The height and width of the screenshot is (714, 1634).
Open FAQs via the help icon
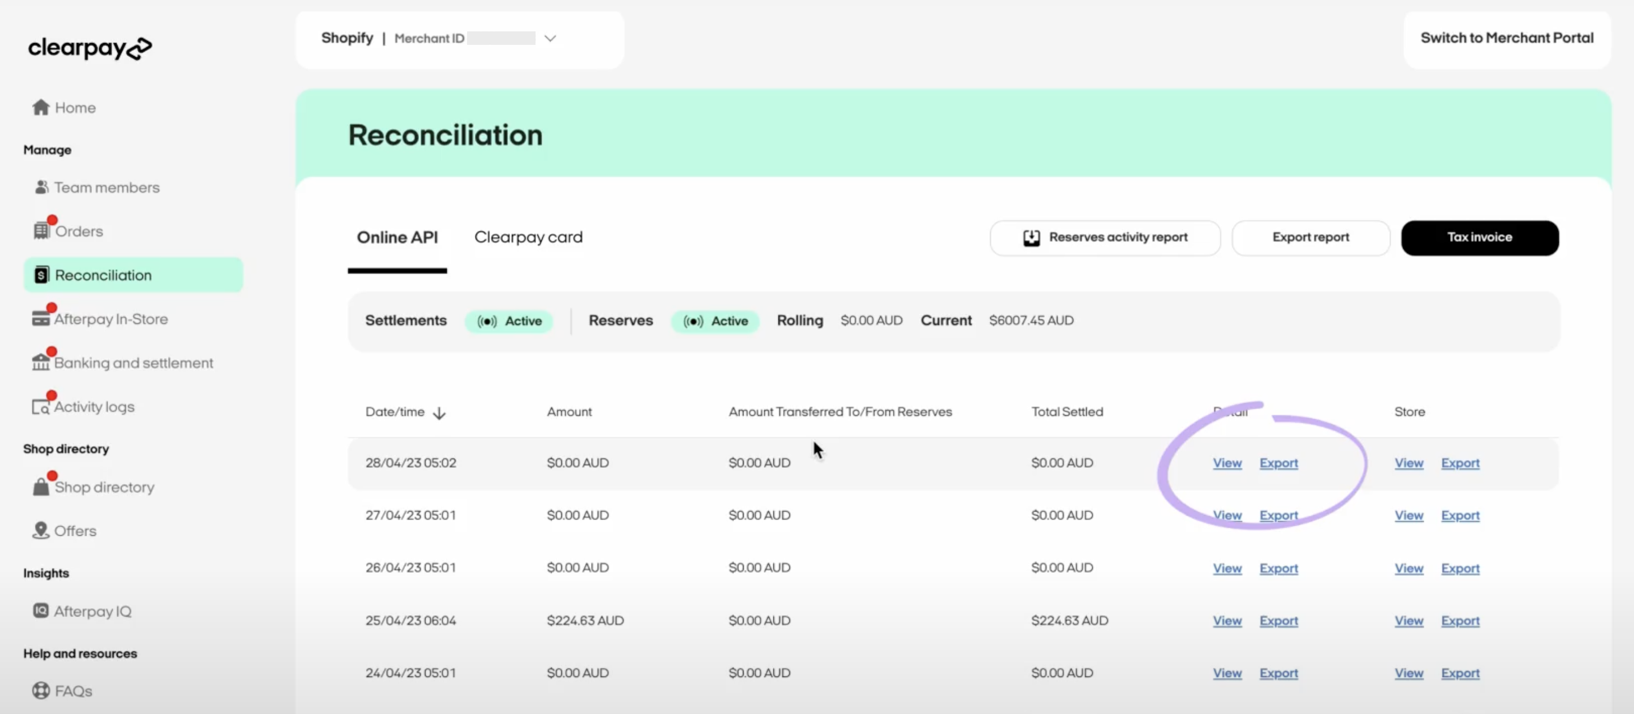click(x=41, y=690)
